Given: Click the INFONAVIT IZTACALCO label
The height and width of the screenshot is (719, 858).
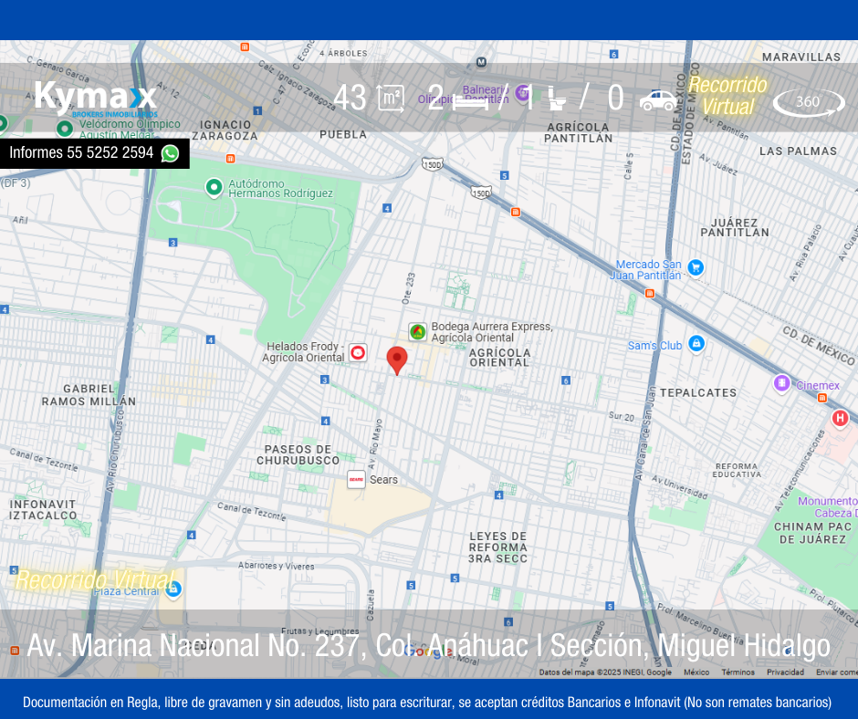Looking at the screenshot, I should (x=43, y=509).
